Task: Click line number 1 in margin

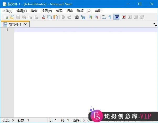Action: click(7, 30)
